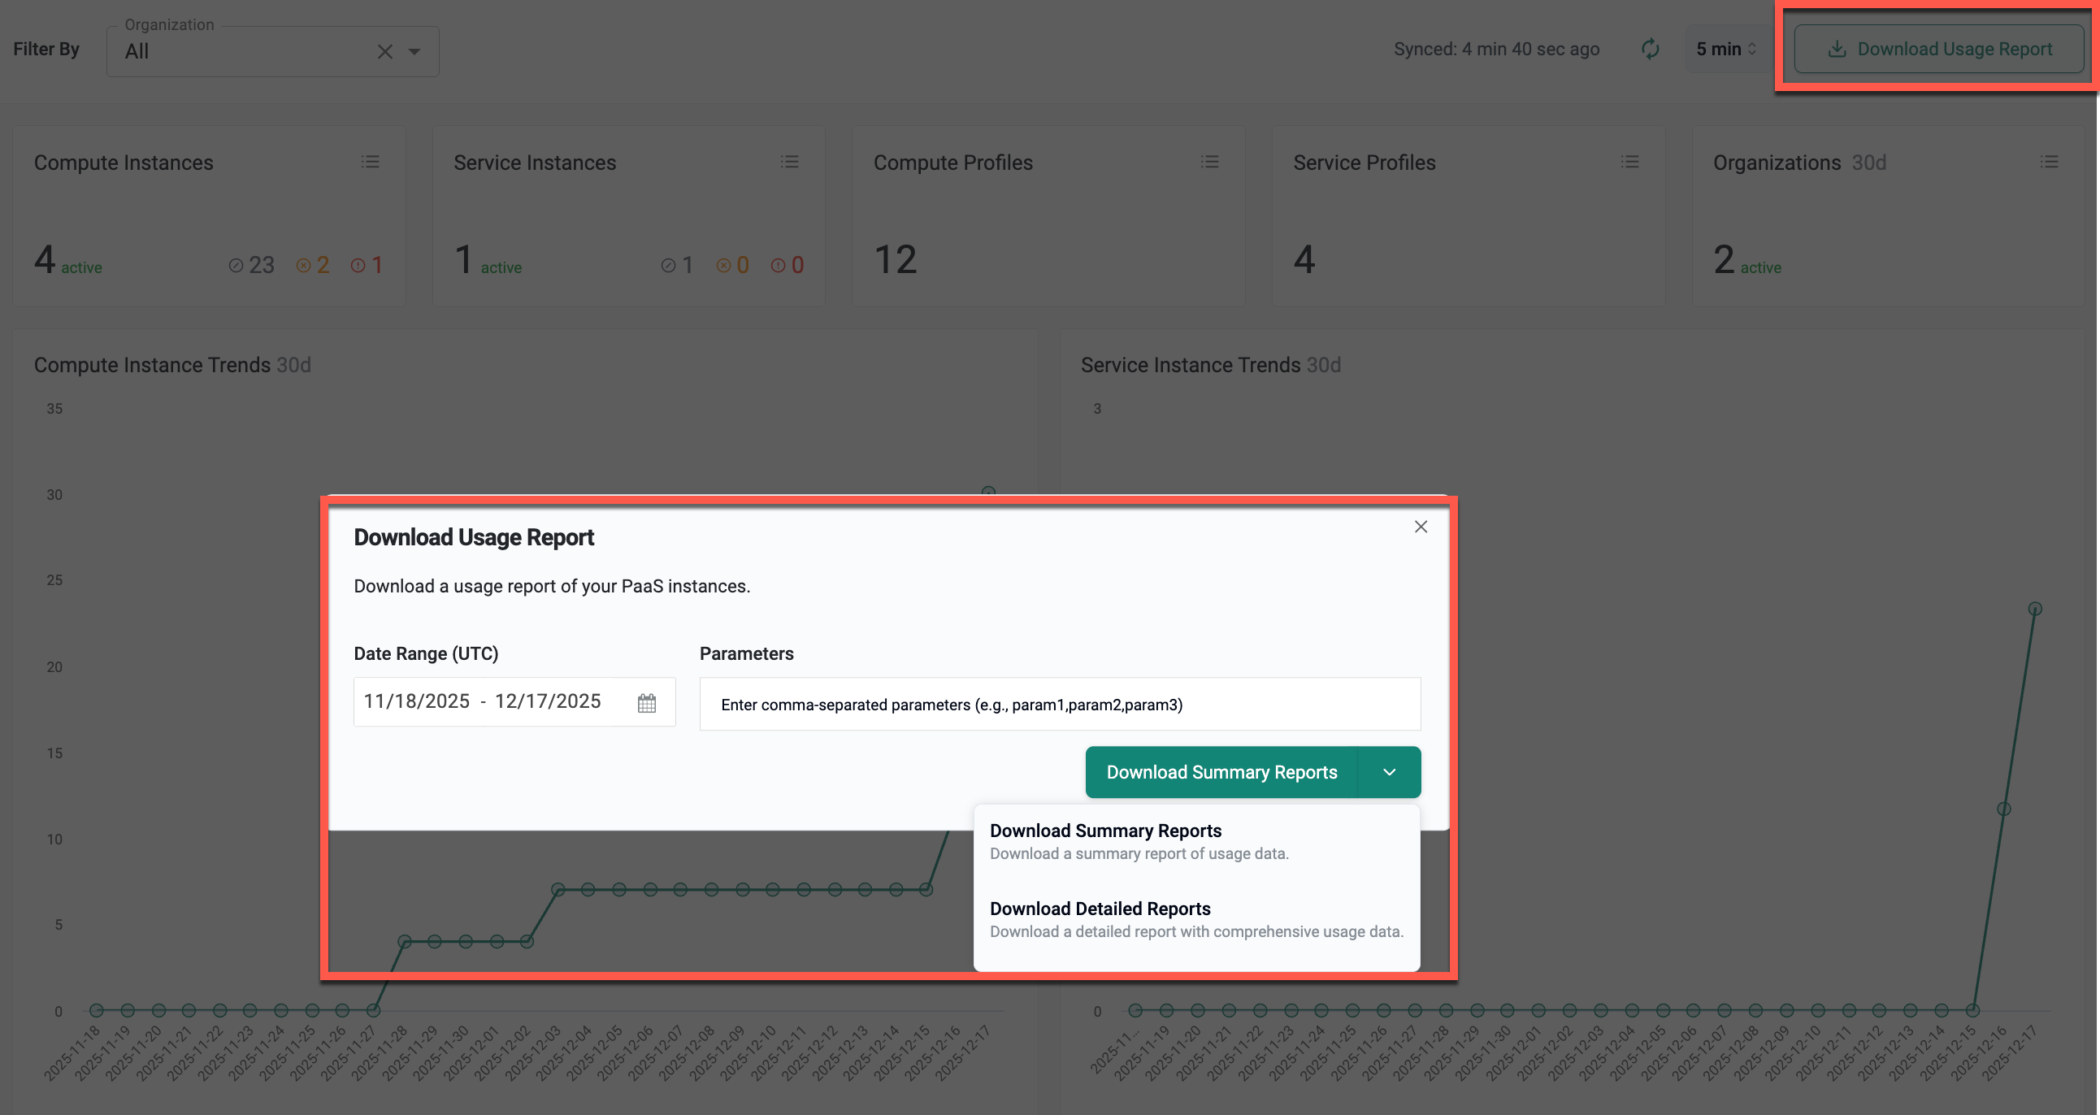
Task: Open list icon on Compute Instances card
Action: tap(370, 162)
